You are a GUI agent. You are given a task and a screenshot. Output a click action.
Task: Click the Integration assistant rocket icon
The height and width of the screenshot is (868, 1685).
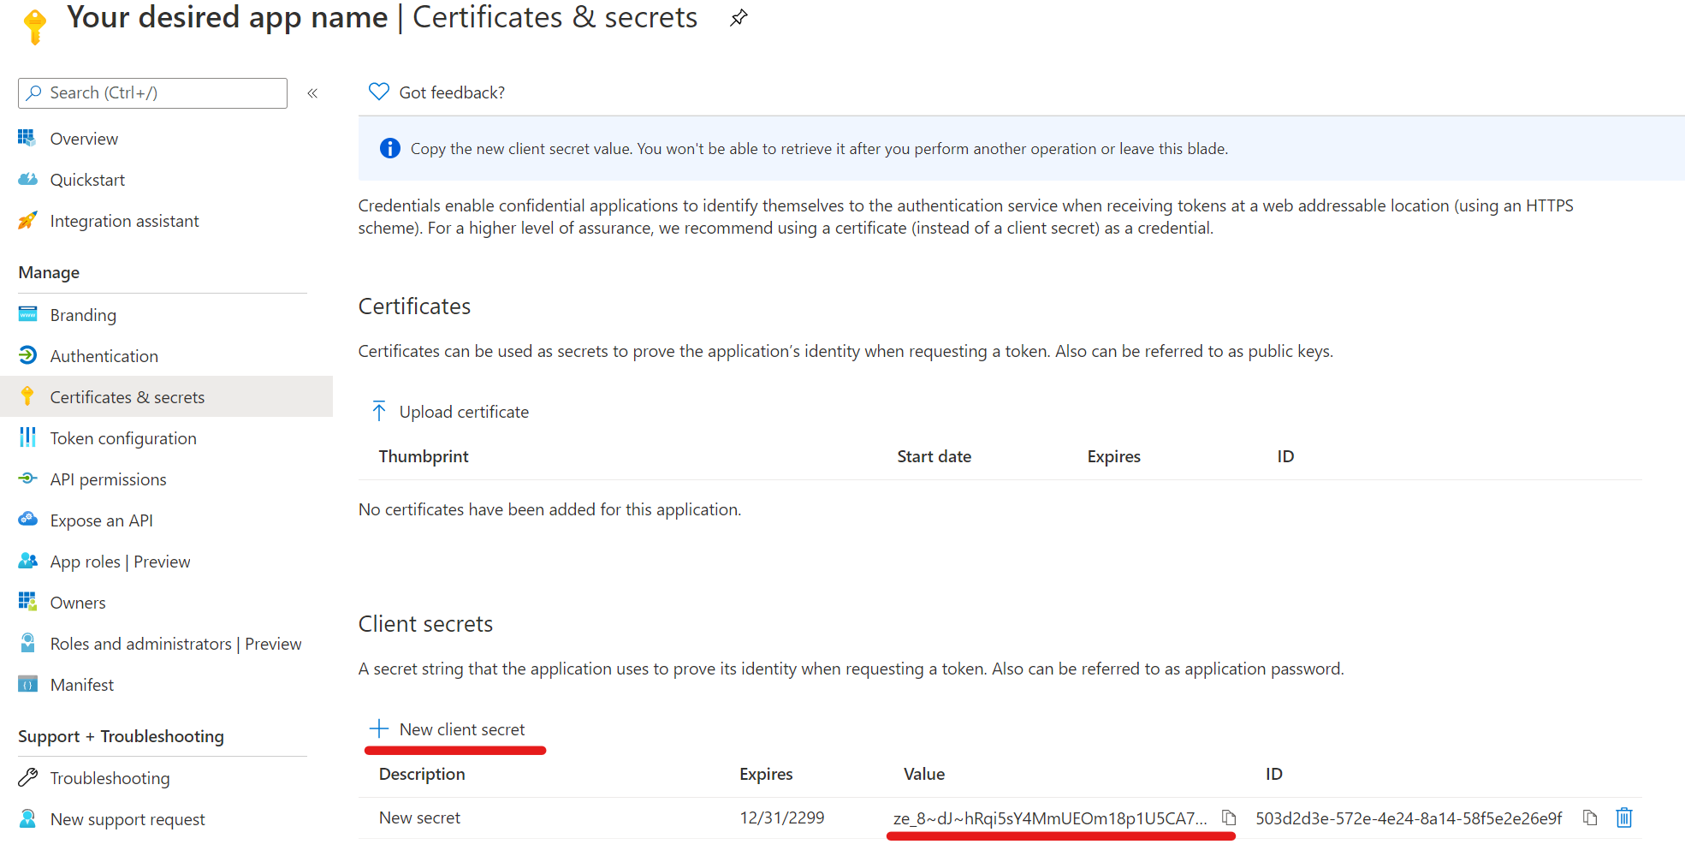27,221
